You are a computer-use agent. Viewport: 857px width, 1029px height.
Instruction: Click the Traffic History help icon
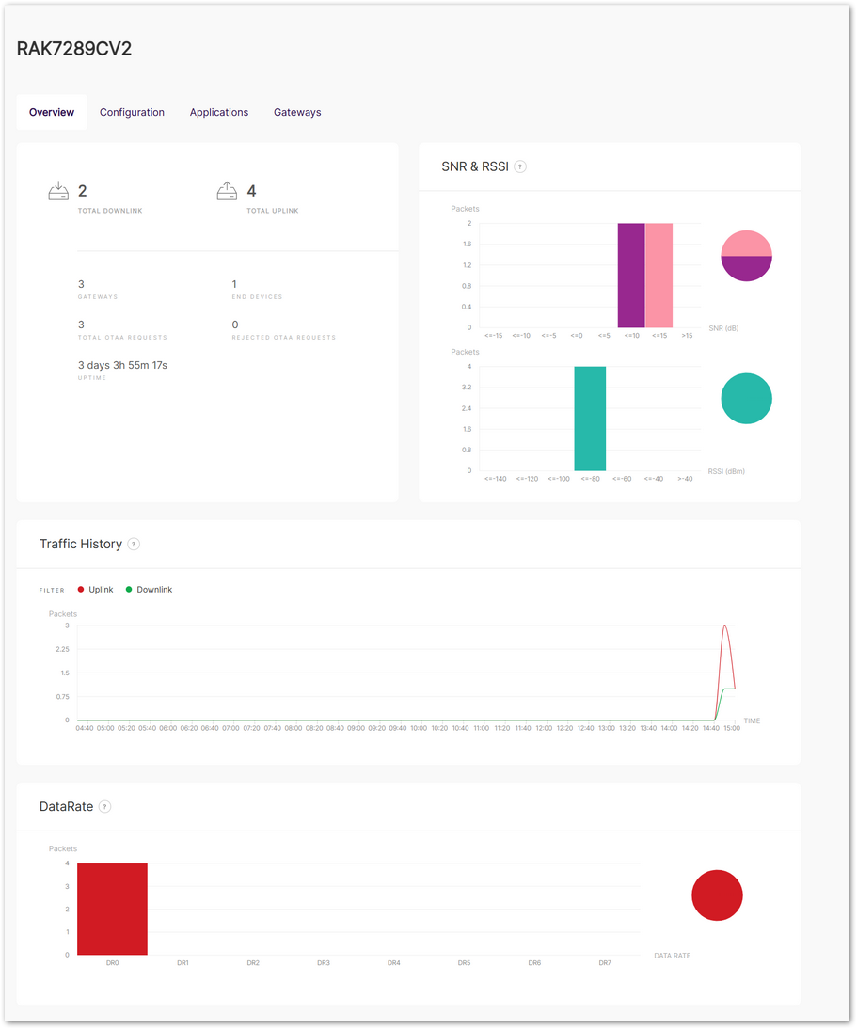pyautogui.click(x=134, y=544)
